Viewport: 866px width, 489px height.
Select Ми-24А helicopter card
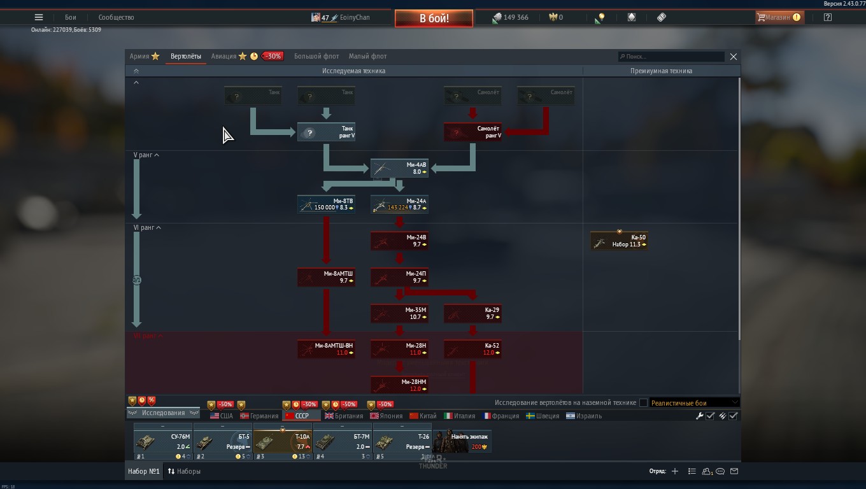tap(399, 204)
